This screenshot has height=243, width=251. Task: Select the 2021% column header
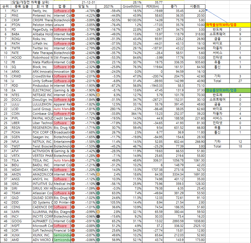coord(108,6)
